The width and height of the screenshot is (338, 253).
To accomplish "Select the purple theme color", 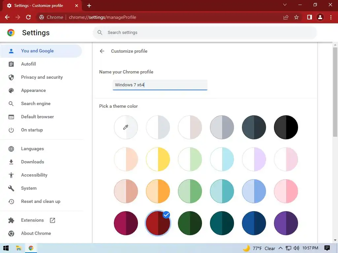I will (286, 223).
